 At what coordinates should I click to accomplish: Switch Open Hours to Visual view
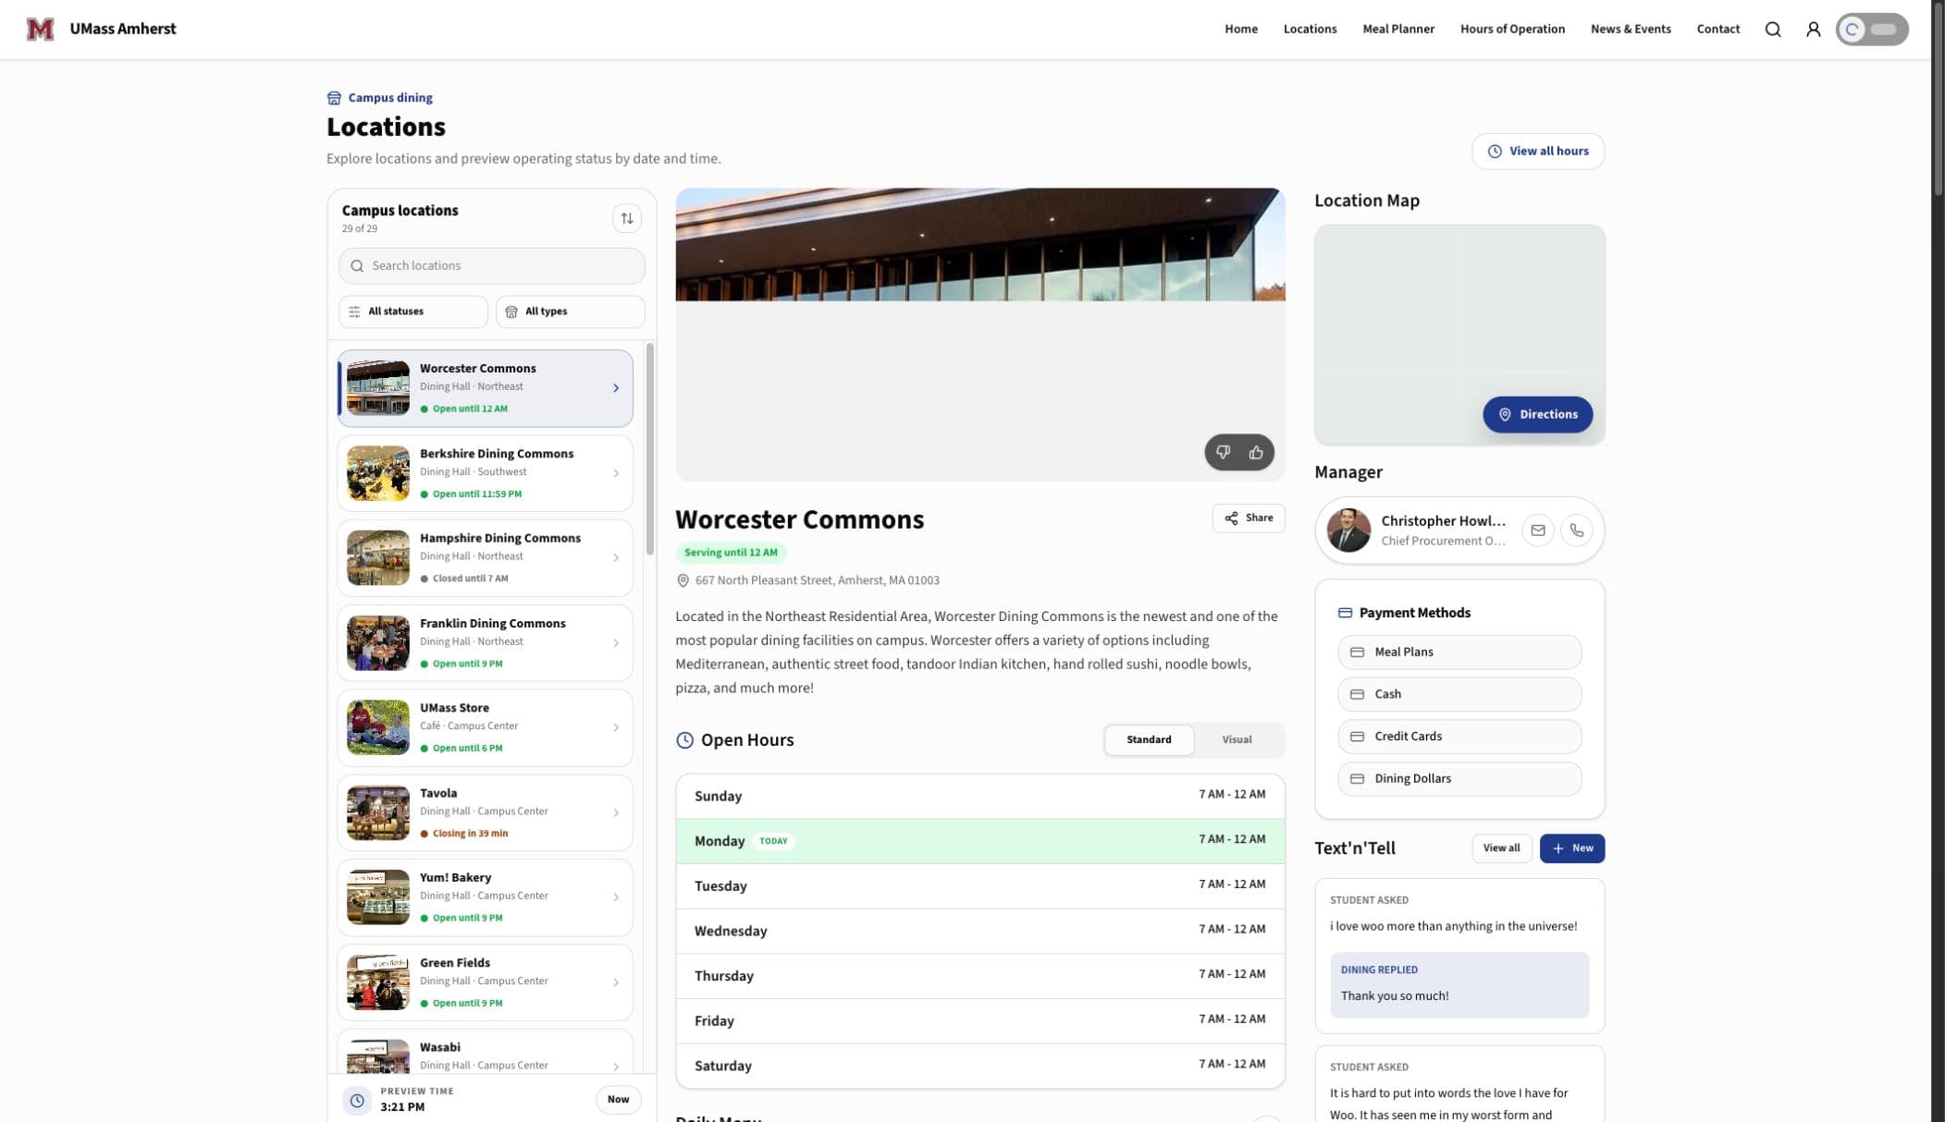(1237, 739)
